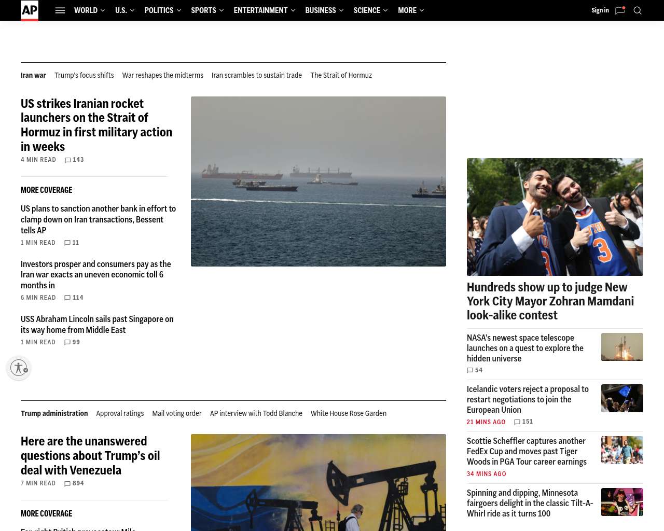Open comments icon showing 99
The image size is (664, 531).
tap(67, 342)
